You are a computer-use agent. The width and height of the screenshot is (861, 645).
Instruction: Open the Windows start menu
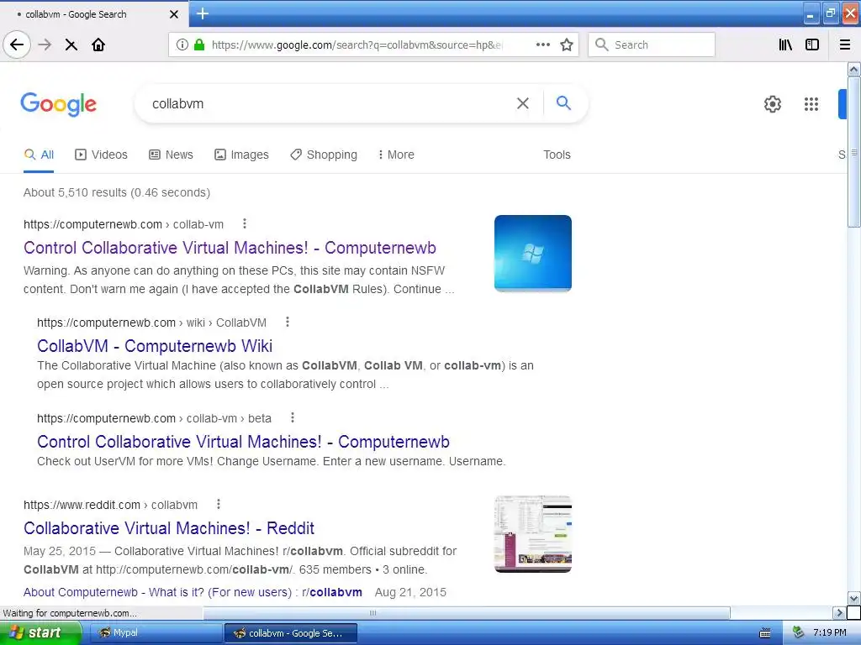40,632
